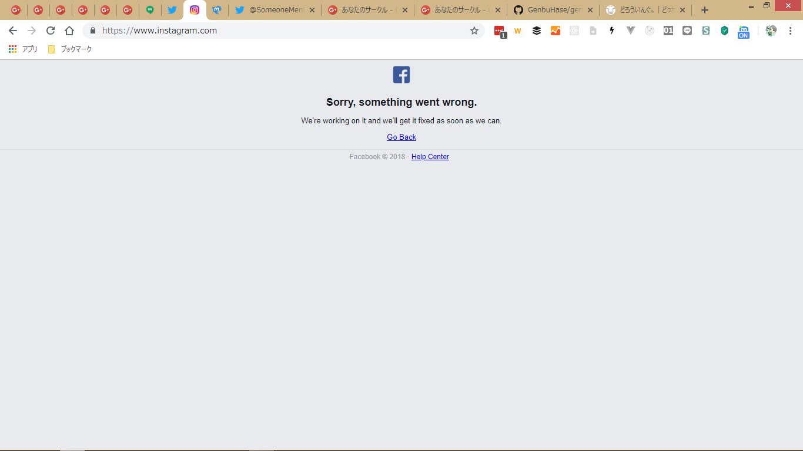Switch to the pinned Twitter tab
This screenshot has height=451, width=803.
(x=172, y=10)
